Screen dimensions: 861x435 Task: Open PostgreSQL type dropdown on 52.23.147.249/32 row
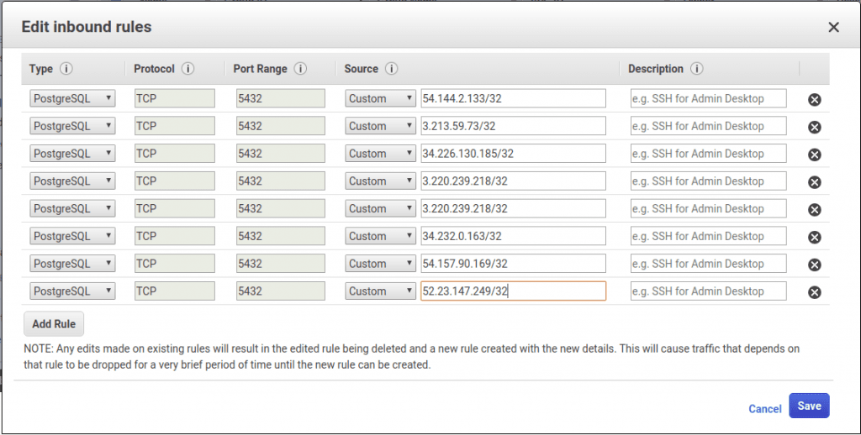point(72,291)
